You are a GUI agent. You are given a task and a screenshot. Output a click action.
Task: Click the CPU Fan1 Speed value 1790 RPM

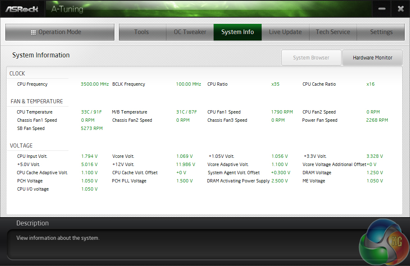click(282, 112)
